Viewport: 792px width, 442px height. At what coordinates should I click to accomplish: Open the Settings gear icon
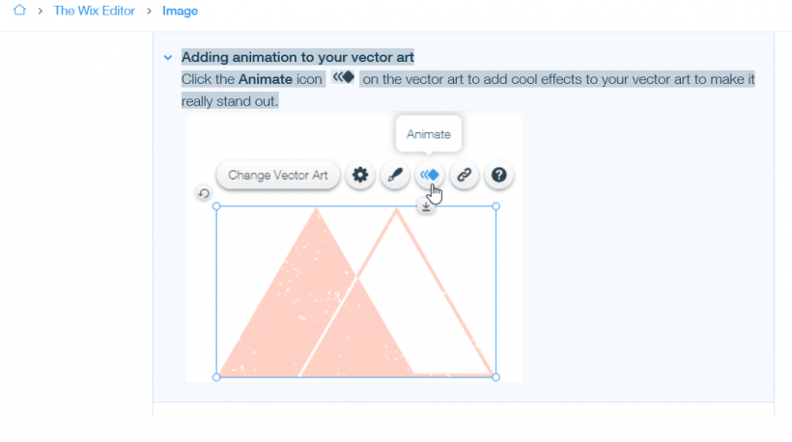(360, 175)
